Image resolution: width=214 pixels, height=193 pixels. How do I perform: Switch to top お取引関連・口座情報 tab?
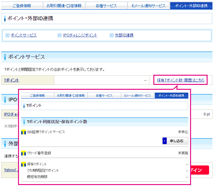(x=64, y=6)
